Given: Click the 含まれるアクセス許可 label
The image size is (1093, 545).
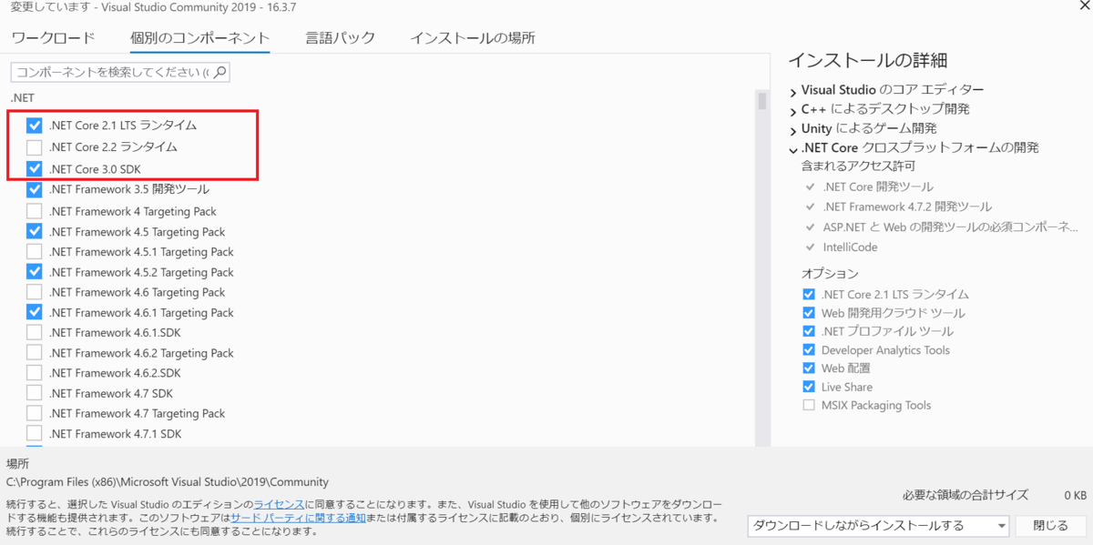Looking at the screenshot, I should point(858,167).
